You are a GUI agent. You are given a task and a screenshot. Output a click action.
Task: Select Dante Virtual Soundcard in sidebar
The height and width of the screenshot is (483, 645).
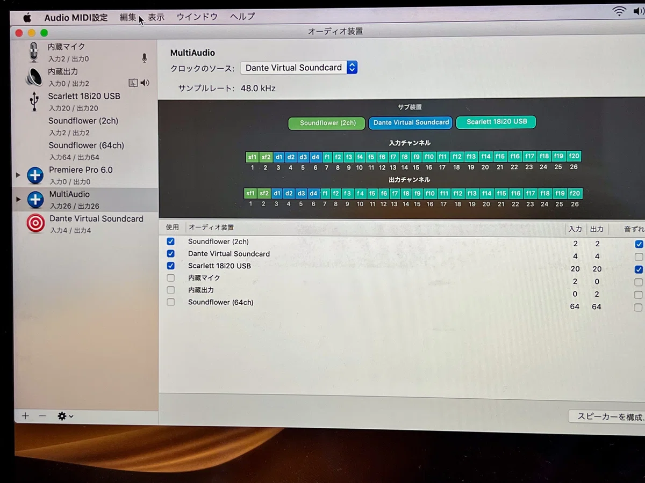[x=96, y=219]
